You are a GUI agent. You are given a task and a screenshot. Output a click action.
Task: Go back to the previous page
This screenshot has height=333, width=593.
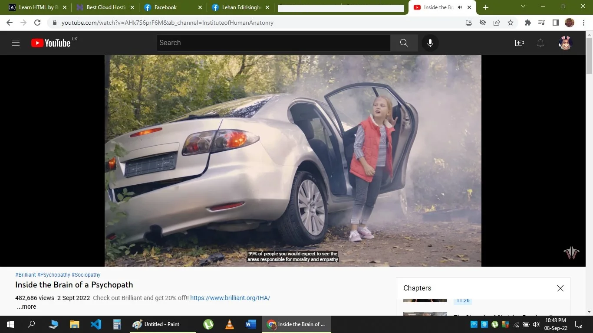[10, 23]
